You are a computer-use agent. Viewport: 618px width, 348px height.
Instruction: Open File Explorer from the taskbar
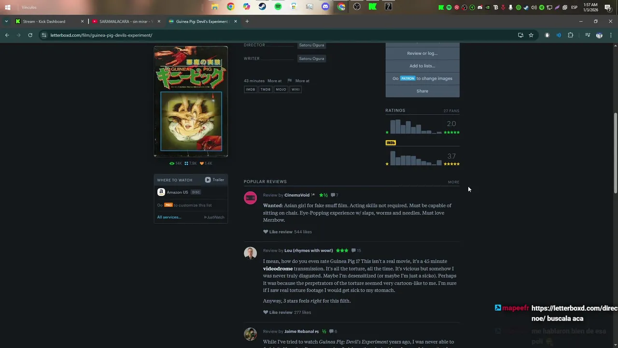[x=215, y=7]
